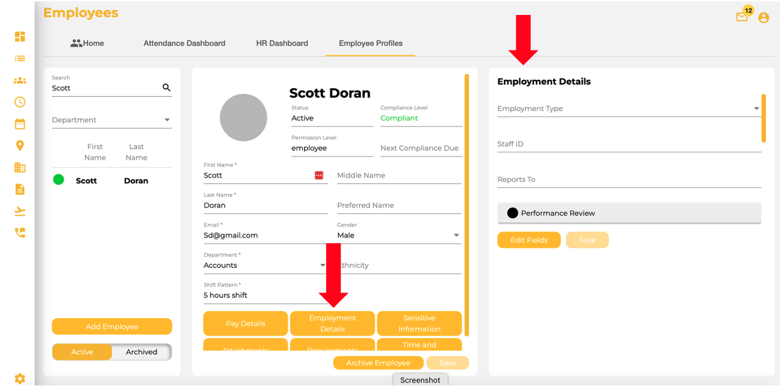Open the calendar icon in the sidebar

(19, 123)
